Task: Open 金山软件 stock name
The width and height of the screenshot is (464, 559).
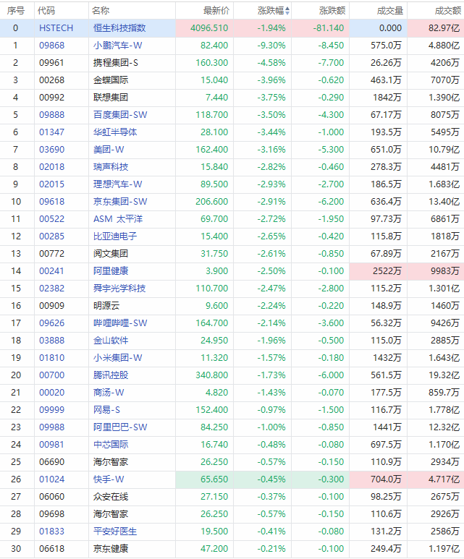Action: click(x=111, y=341)
